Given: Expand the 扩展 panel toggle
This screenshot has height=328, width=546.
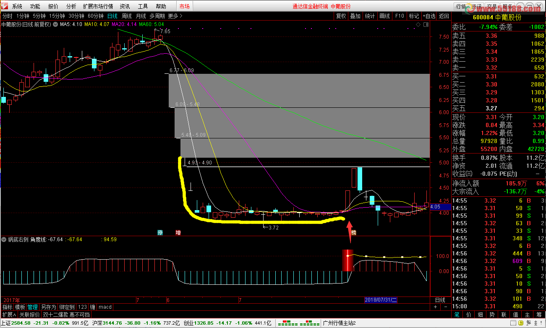Looking at the screenshot, I should [x=9, y=315].
